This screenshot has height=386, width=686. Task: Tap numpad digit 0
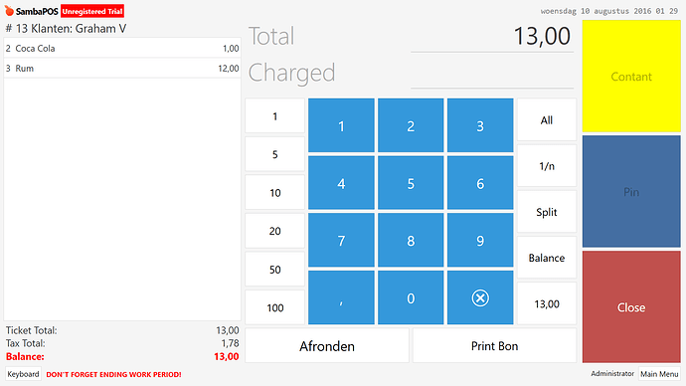(411, 297)
